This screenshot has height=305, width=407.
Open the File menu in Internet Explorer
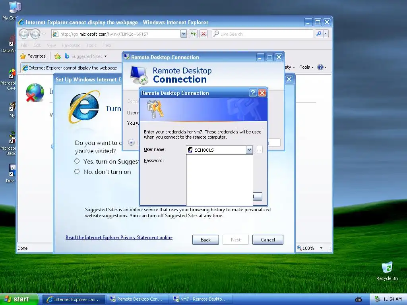click(x=24, y=45)
